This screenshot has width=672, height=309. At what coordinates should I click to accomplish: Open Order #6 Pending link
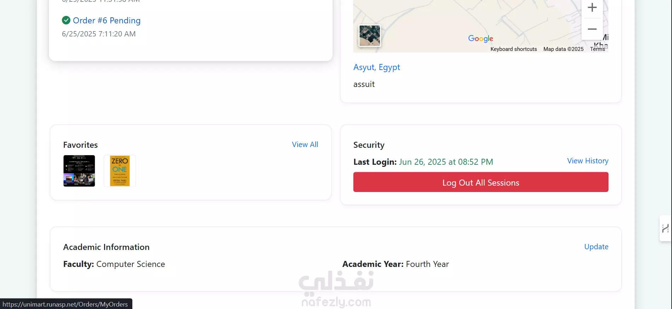[107, 21]
